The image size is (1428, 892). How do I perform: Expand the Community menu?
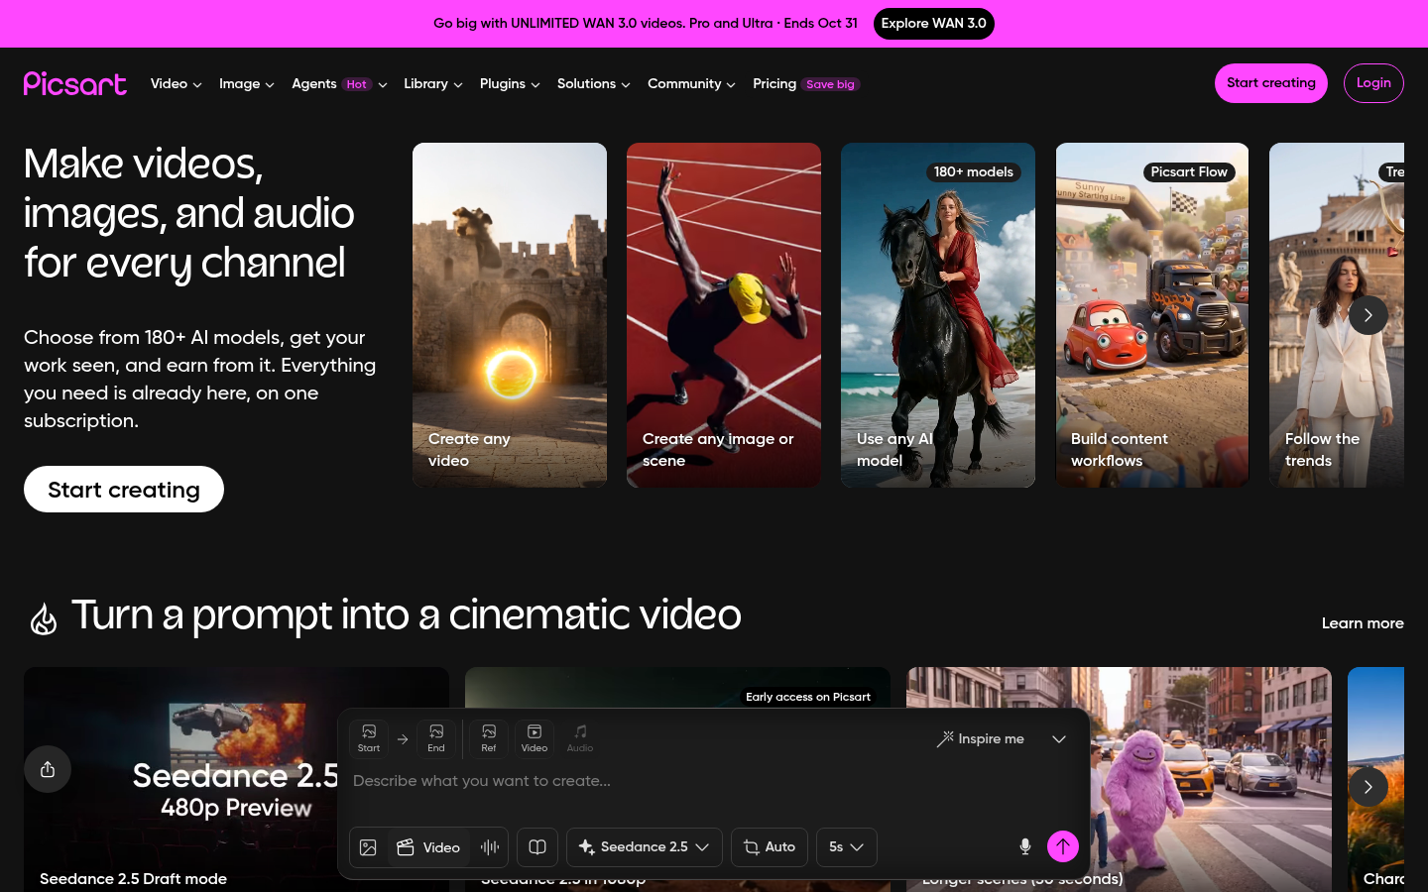pos(691,84)
